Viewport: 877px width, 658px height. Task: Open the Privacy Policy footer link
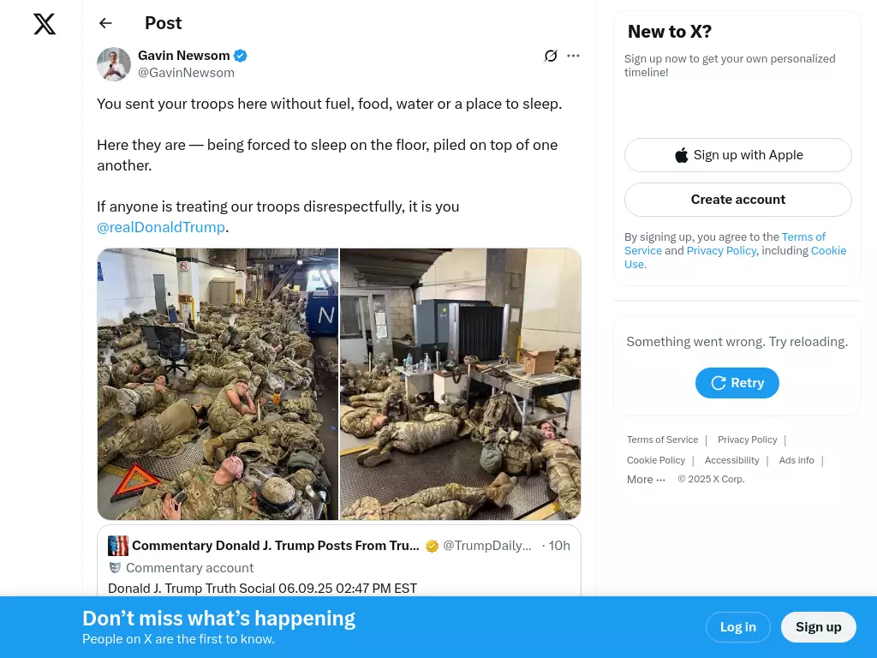pos(747,440)
